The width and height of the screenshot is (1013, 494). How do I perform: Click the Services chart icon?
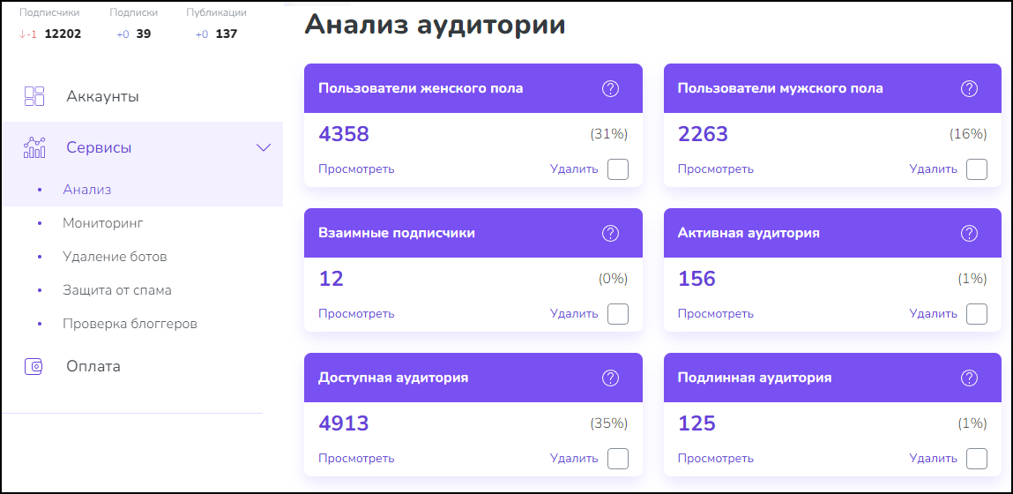coord(34,147)
